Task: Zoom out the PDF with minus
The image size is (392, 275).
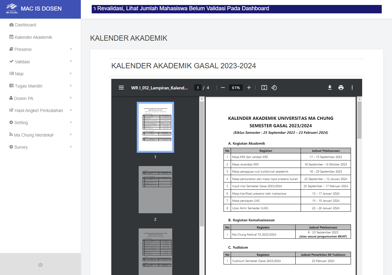Action: (x=223, y=88)
